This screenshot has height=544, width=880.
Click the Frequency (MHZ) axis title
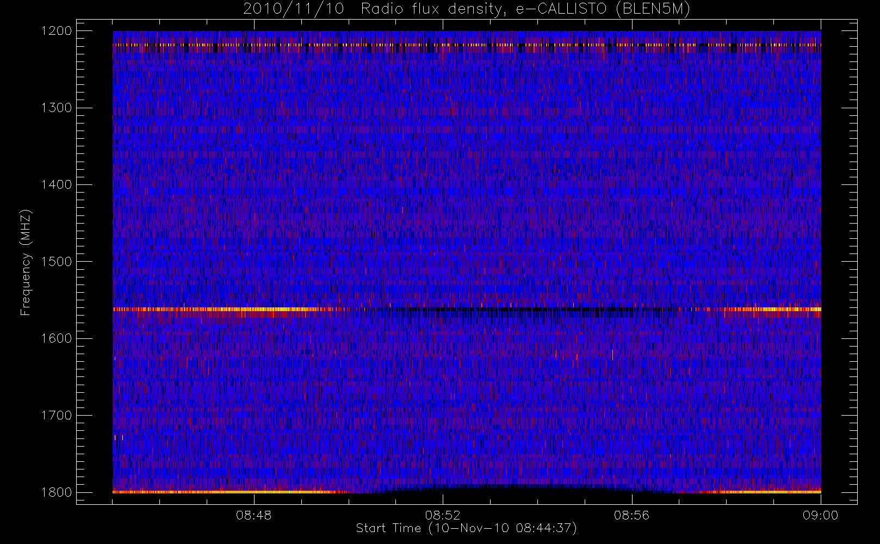(x=26, y=262)
